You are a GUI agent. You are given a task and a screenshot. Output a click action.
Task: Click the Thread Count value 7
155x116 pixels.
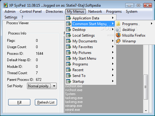37,73
